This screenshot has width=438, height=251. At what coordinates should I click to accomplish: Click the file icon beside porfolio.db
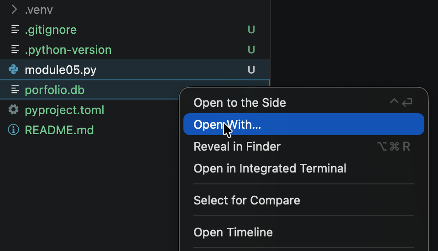coord(15,90)
